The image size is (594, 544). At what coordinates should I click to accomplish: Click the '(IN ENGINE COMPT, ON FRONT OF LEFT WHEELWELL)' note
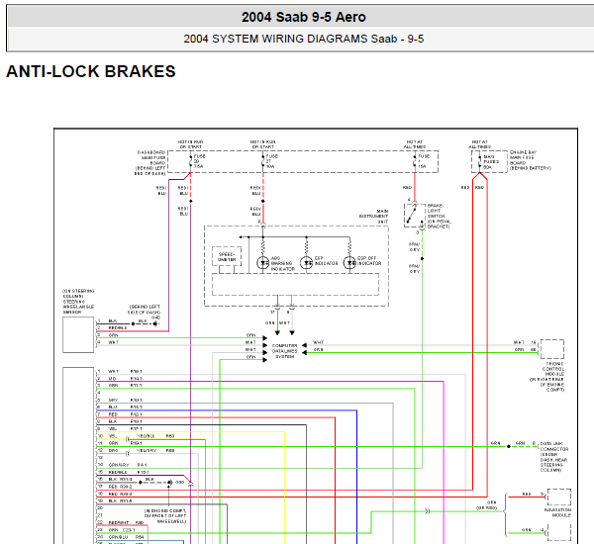point(165,516)
